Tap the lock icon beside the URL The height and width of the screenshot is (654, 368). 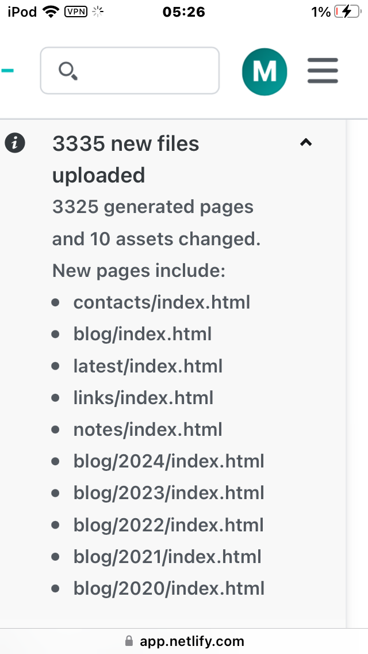[129, 641]
